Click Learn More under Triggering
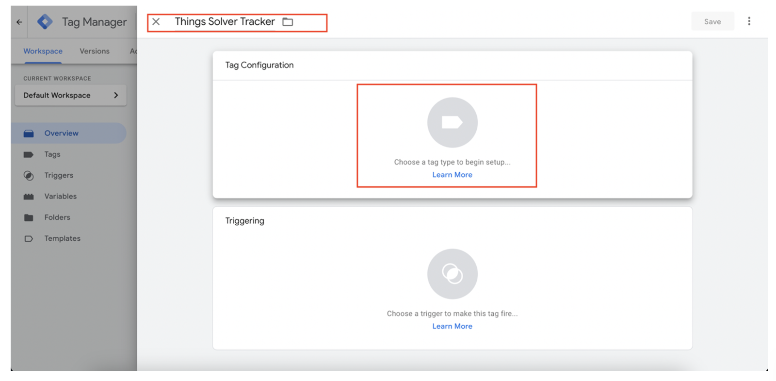This screenshot has height=381, width=776. point(453,326)
